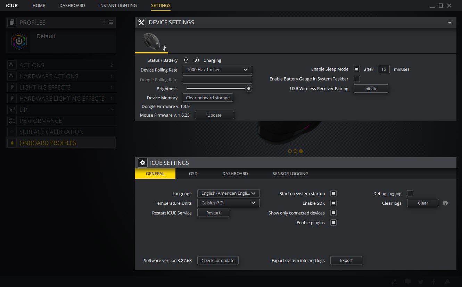
Task: Click Clear onboard storage button
Action: point(208,98)
